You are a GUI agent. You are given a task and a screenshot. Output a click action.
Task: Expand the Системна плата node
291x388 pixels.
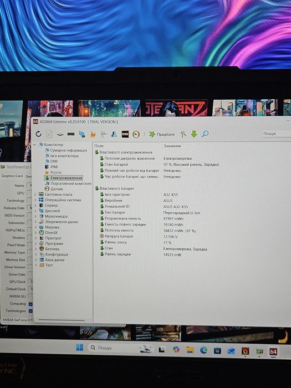tap(35, 195)
